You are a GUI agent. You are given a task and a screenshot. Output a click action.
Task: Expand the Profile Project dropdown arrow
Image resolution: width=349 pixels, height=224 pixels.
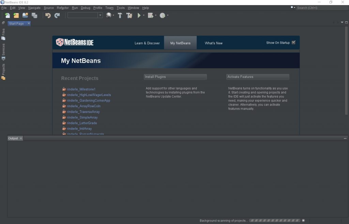168,15
